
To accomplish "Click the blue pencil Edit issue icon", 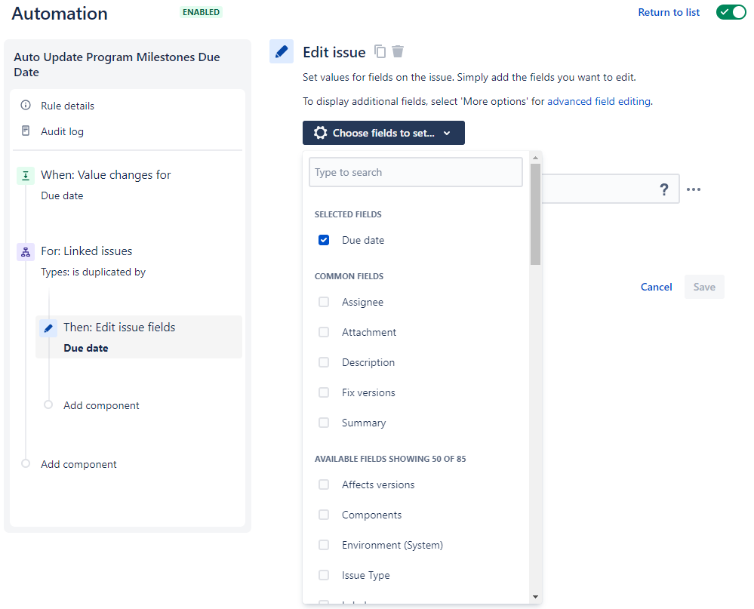I will 282,51.
